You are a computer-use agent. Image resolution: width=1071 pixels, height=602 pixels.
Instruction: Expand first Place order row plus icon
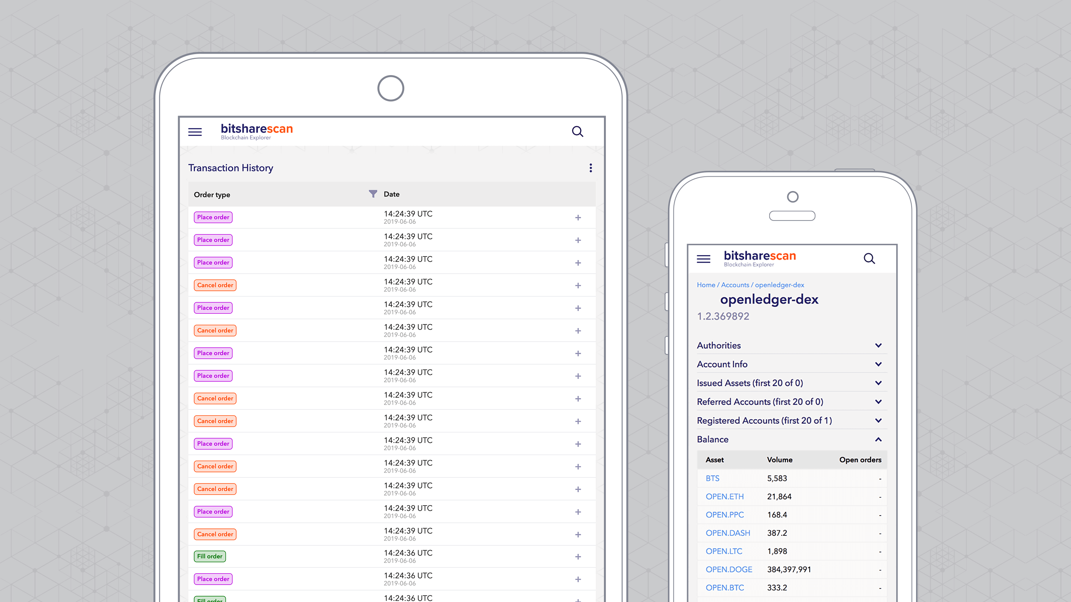[577, 218]
